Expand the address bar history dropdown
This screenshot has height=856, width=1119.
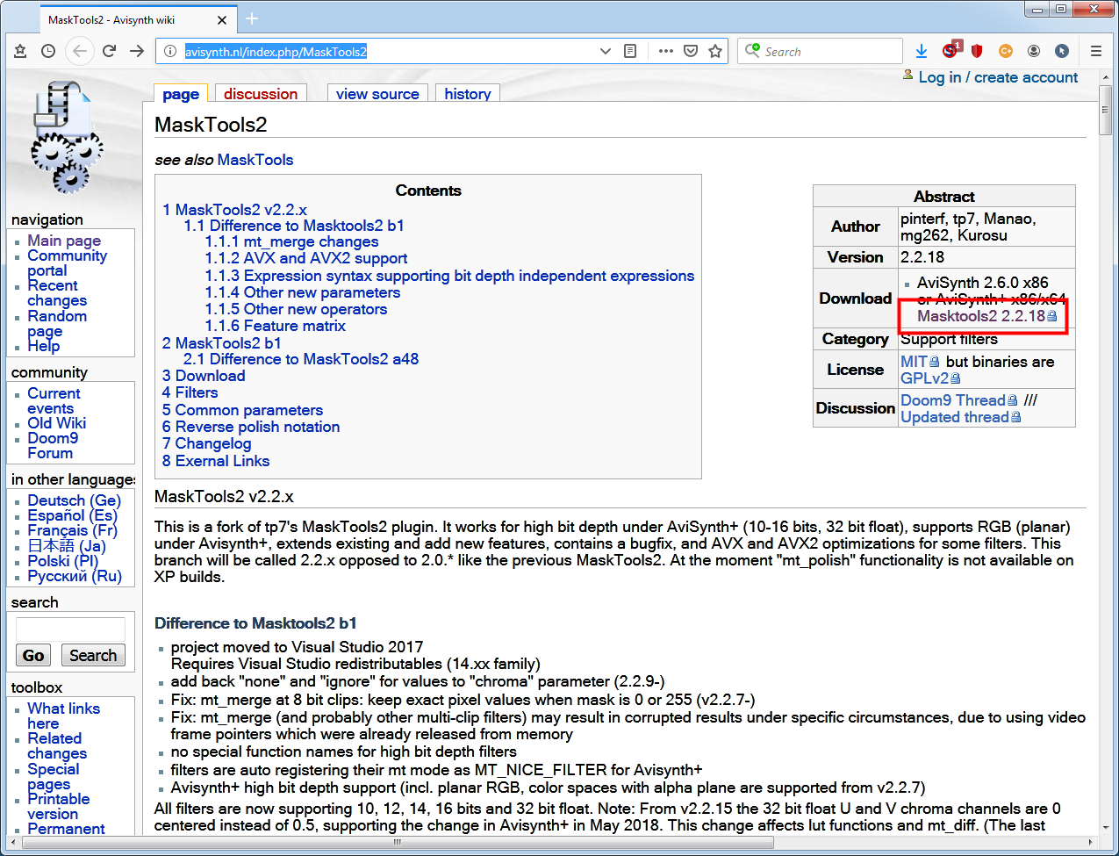tap(606, 51)
